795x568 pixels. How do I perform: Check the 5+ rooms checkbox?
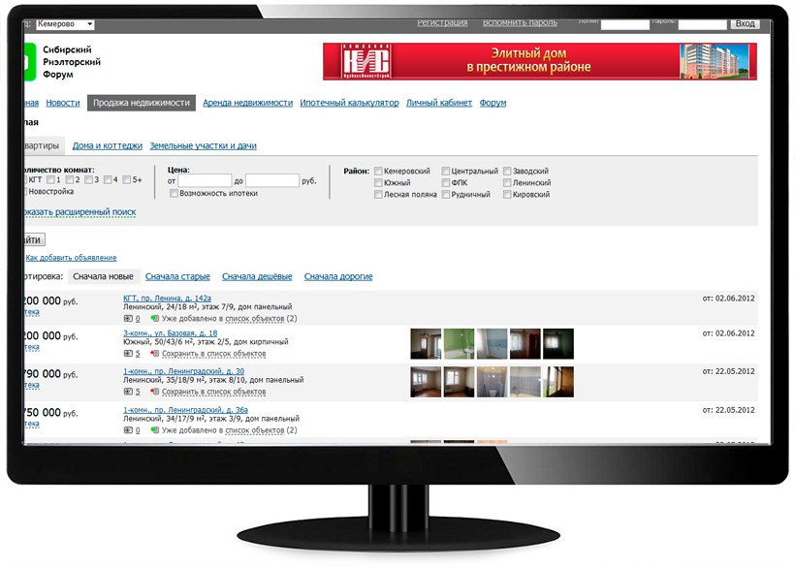(x=127, y=180)
